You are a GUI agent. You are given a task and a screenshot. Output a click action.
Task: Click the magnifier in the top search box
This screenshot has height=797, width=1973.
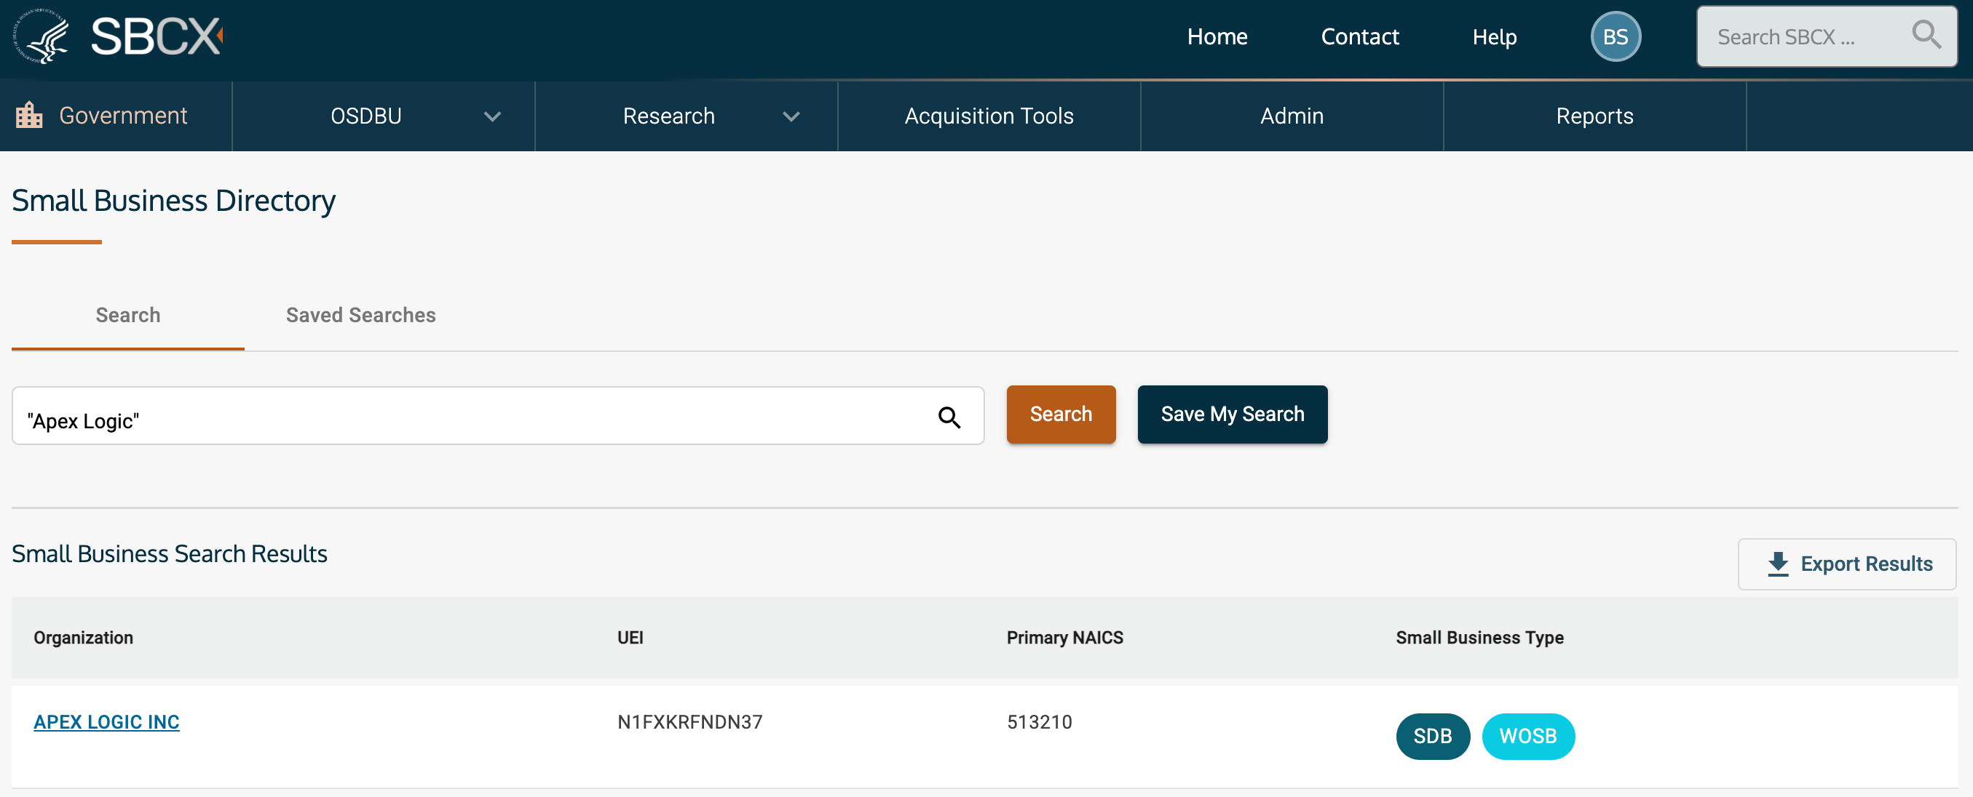1926,35
